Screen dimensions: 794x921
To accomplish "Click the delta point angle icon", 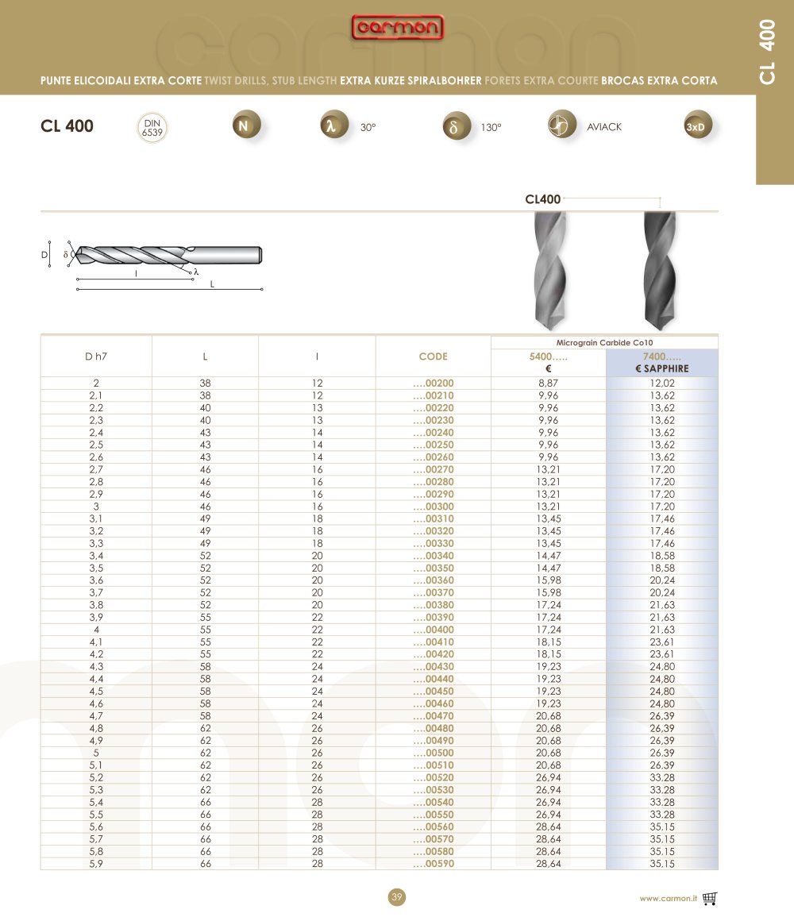I will pos(457,125).
